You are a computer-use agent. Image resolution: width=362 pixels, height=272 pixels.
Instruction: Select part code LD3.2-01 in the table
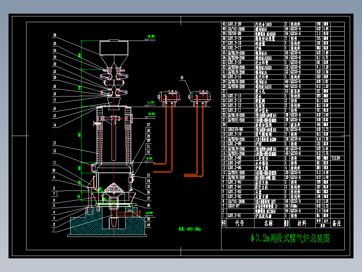[x=234, y=215]
